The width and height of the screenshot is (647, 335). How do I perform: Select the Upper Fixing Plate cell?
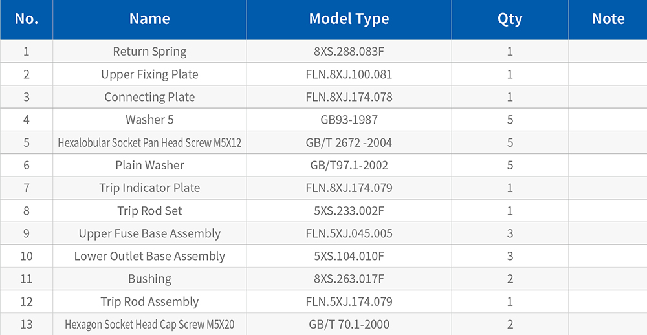point(149,74)
